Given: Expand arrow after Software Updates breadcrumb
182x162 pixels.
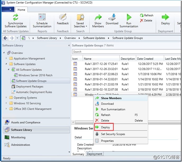Looking at the screenshot, I should (x=108, y=38).
